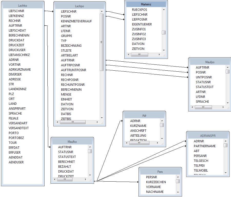Click Lschpo vertical scrollbar thumb
Image resolution: width=231 pixels, height=197 pixels.
pyautogui.click(x=102, y=42)
